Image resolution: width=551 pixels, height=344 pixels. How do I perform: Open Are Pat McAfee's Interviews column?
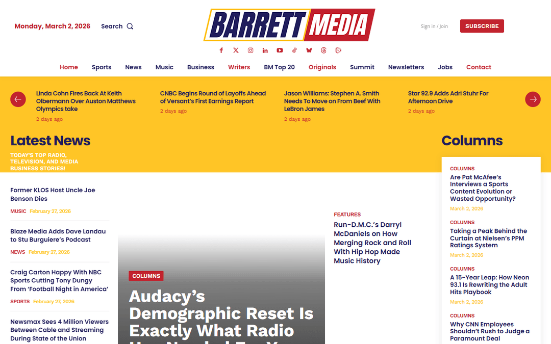[483, 188]
